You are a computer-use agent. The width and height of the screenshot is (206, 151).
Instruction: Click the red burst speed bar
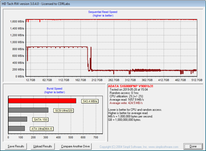tap(42, 101)
